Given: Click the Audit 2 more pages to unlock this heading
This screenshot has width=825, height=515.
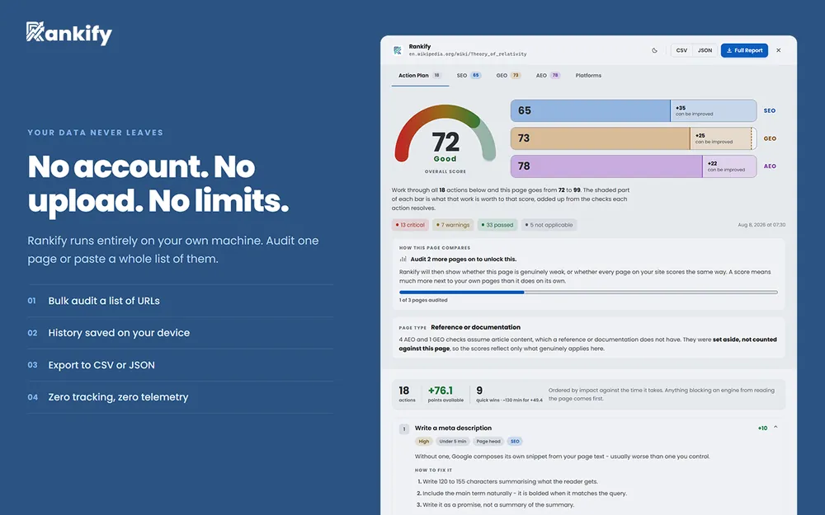Looking at the screenshot, I should (x=463, y=259).
